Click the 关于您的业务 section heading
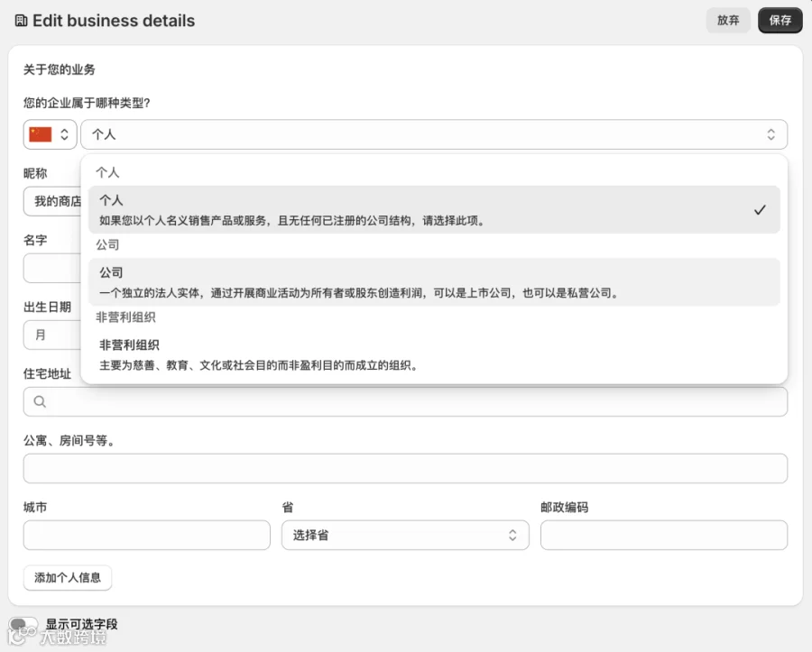Image resolution: width=812 pixels, height=652 pixels. tap(59, 69)
